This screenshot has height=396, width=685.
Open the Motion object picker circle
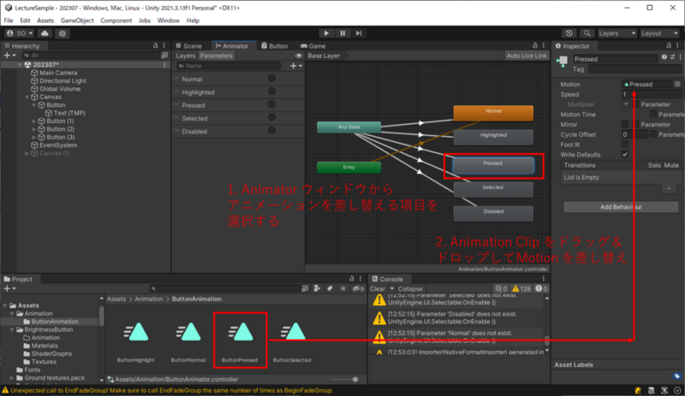point(677,85)
